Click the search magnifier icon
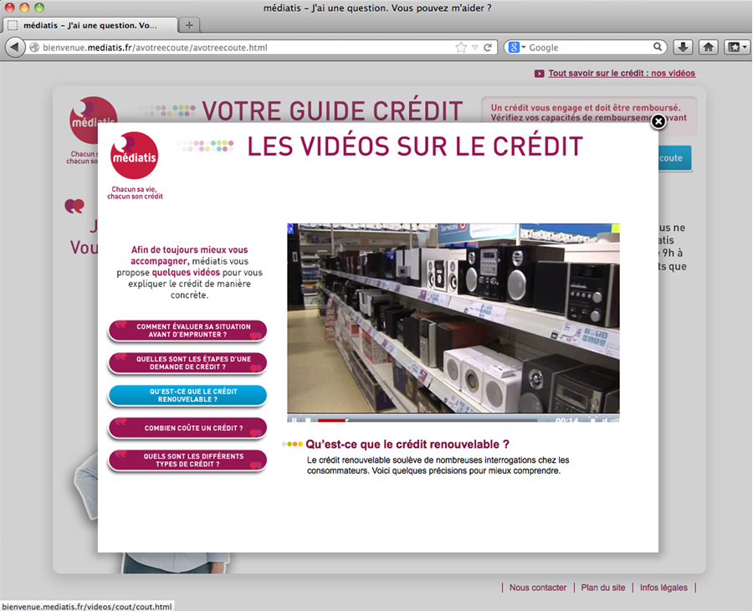 (x=658, y=48)
